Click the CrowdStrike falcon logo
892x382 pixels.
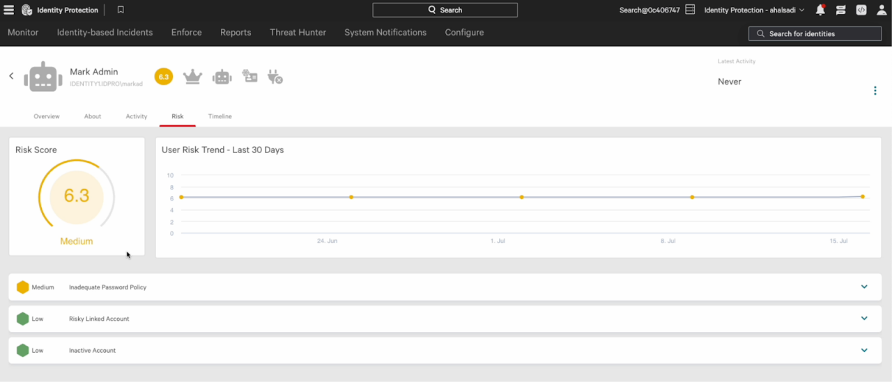[x=27, y=10]
